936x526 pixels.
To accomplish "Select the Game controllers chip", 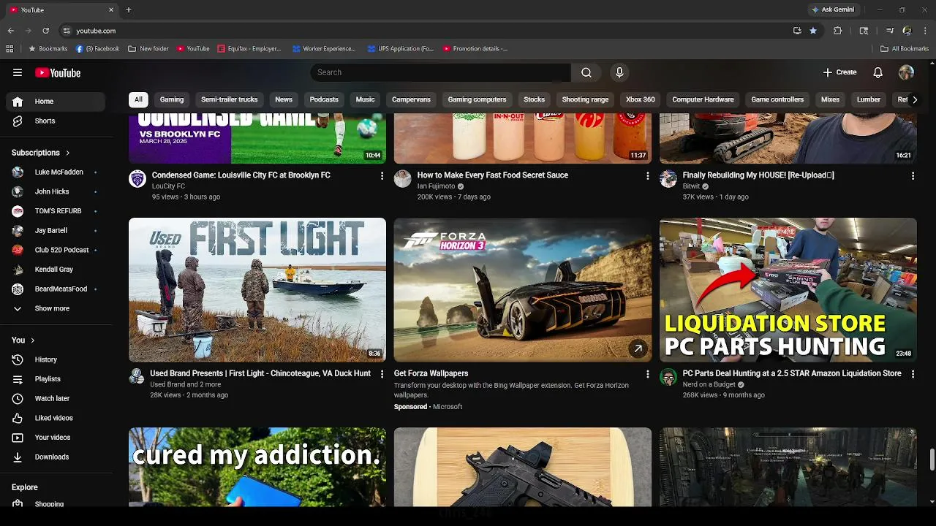I will click(777, 99).
